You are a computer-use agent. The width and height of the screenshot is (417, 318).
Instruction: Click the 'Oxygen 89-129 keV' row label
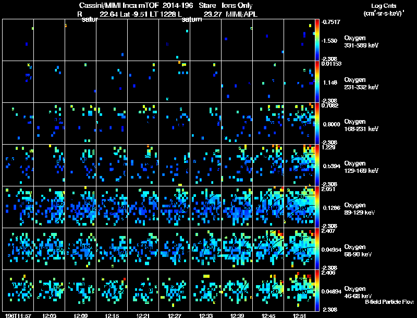[360, 209]
